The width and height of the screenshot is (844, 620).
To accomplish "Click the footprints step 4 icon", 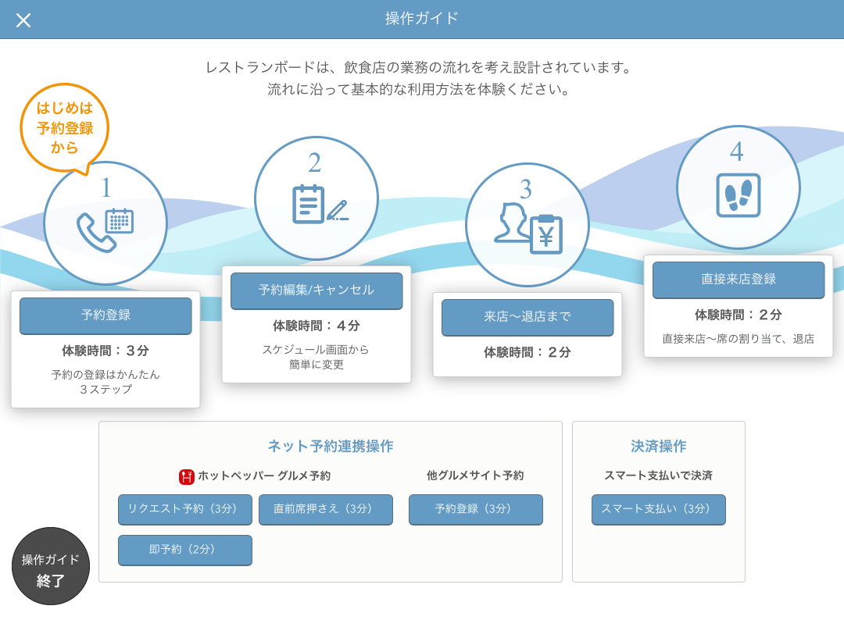I will coord(738,194).
